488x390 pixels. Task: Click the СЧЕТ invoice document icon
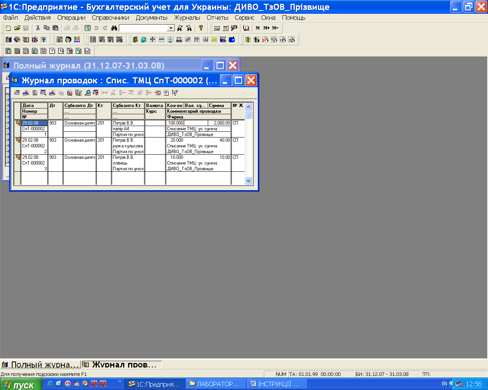coord(101,39)
